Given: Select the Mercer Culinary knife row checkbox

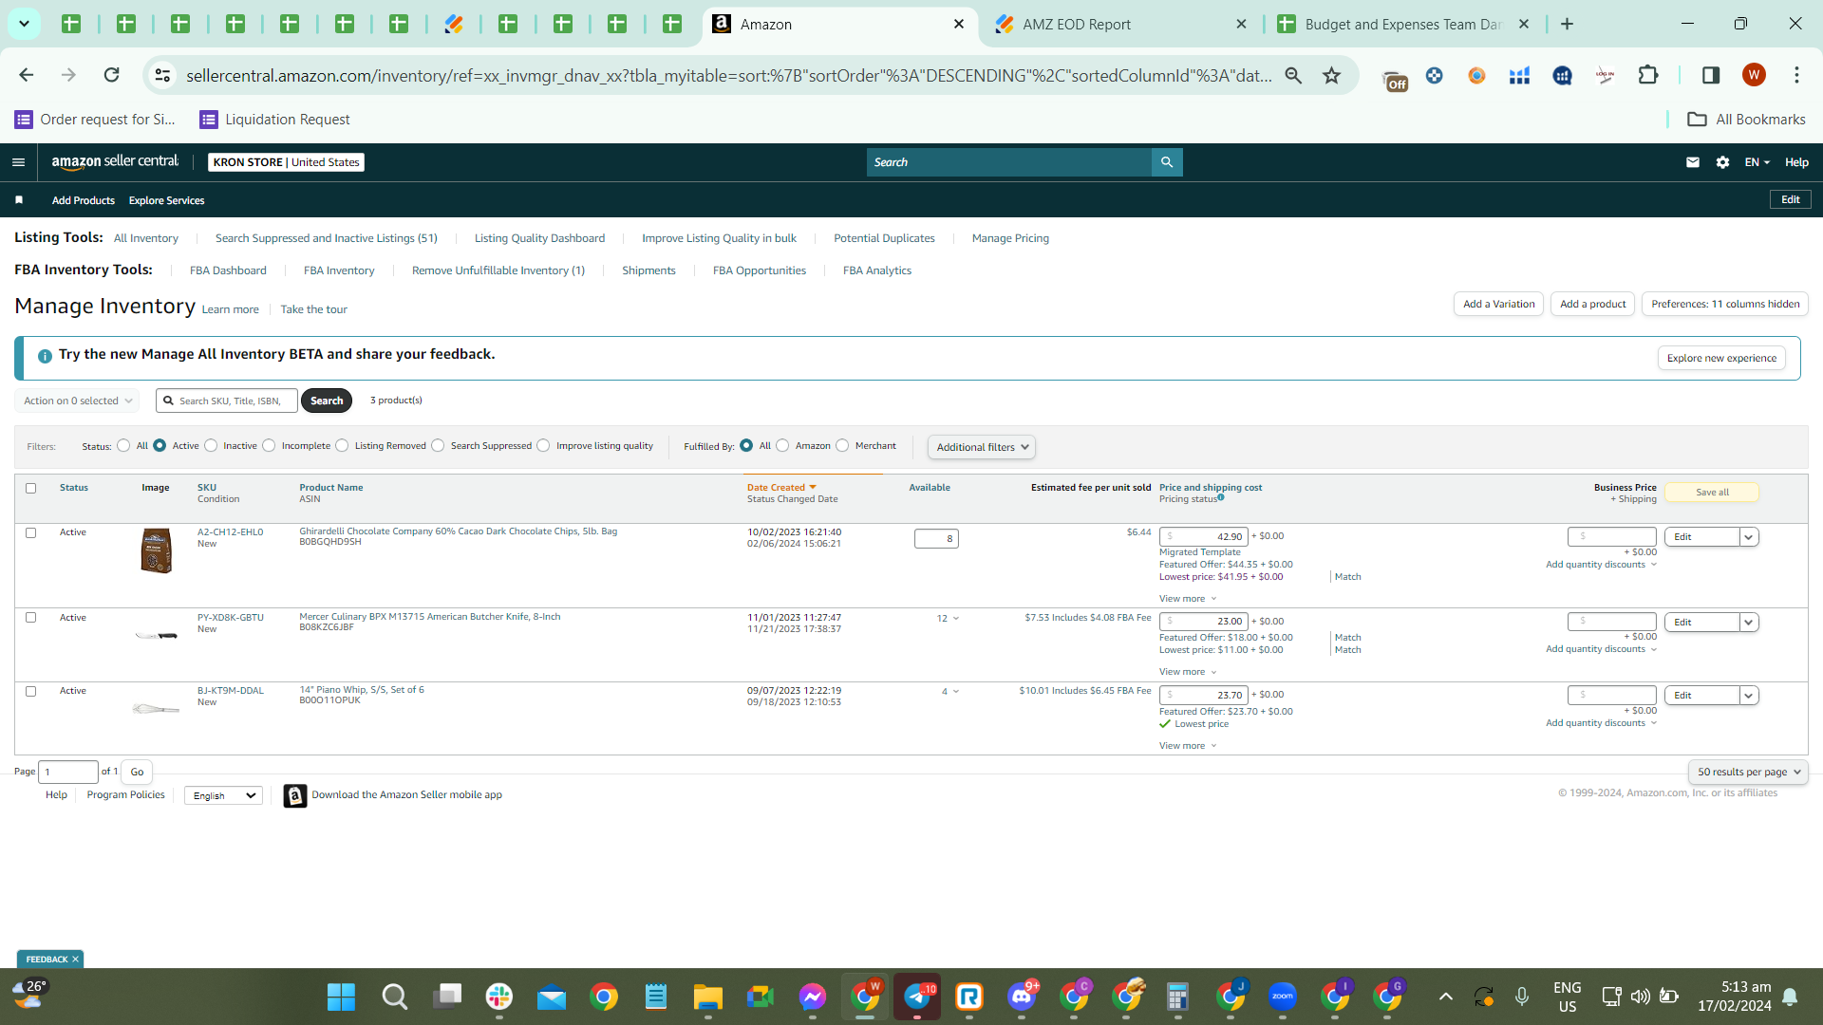Looking at the screenshot, I should 30,618.
